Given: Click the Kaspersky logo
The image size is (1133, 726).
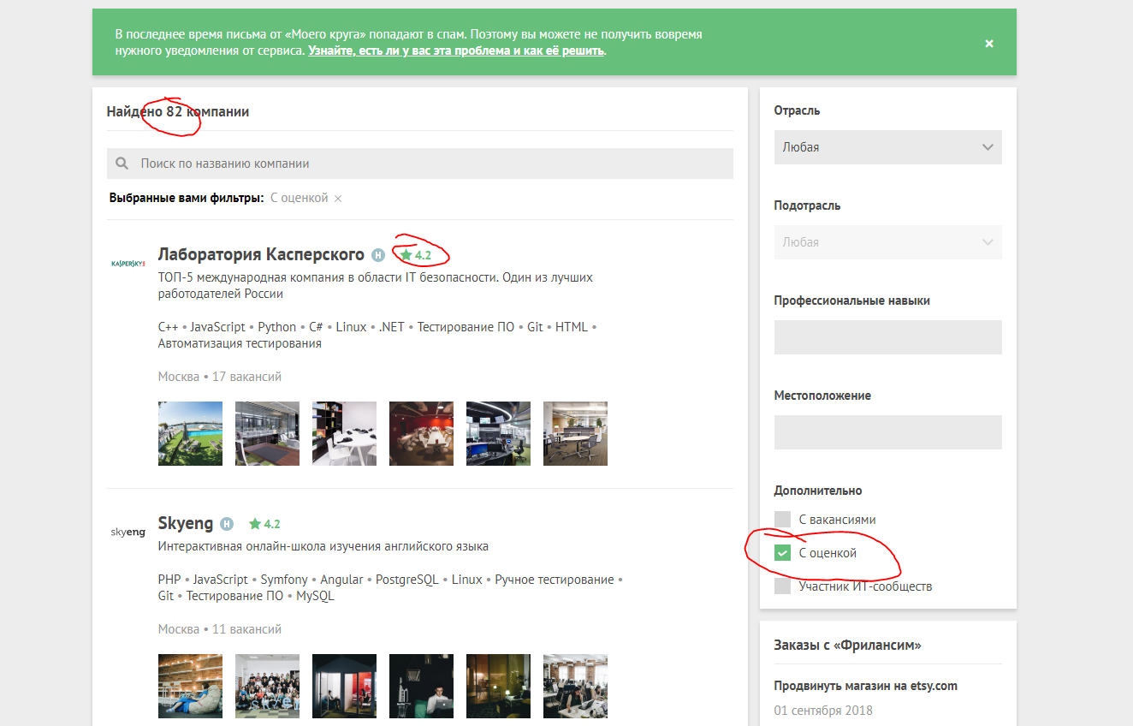Looking at the screenshot, I should click(x=128, y=264).
